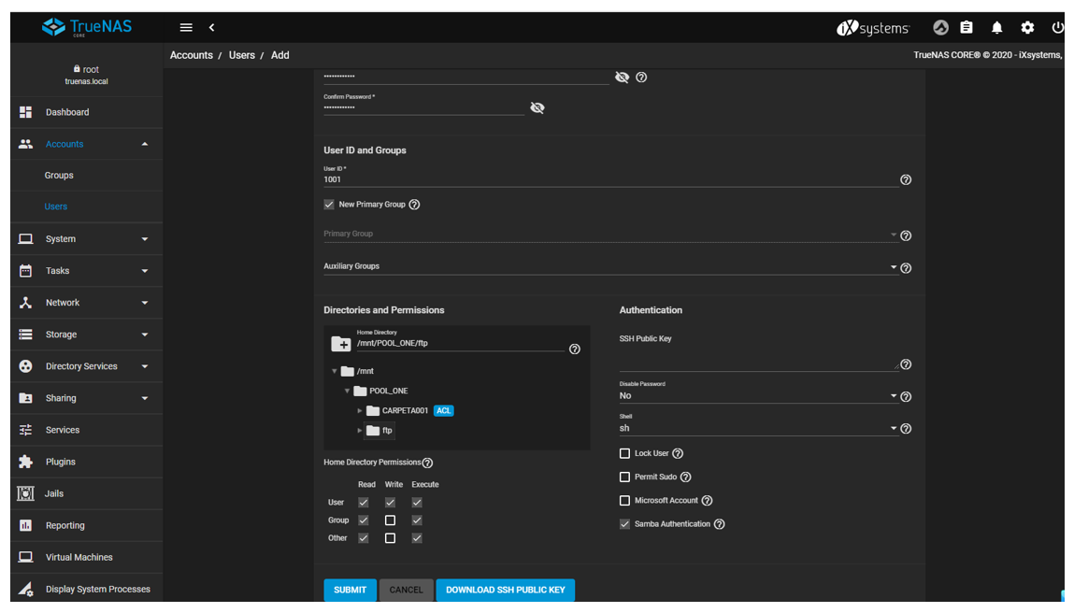Open help icon for Auxiliary Groups

[x=906, y=268]
